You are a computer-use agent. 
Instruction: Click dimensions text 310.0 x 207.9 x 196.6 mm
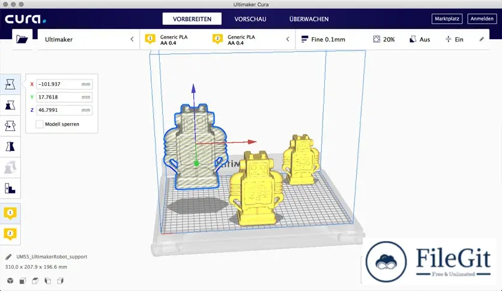pos(36,266)
